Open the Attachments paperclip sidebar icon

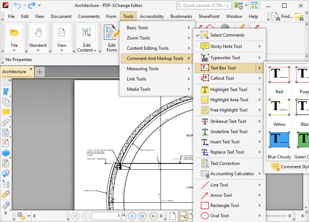point(6,122)
